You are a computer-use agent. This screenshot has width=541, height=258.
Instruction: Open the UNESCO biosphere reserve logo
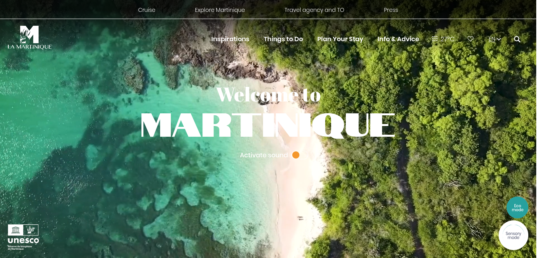point(23,237)
